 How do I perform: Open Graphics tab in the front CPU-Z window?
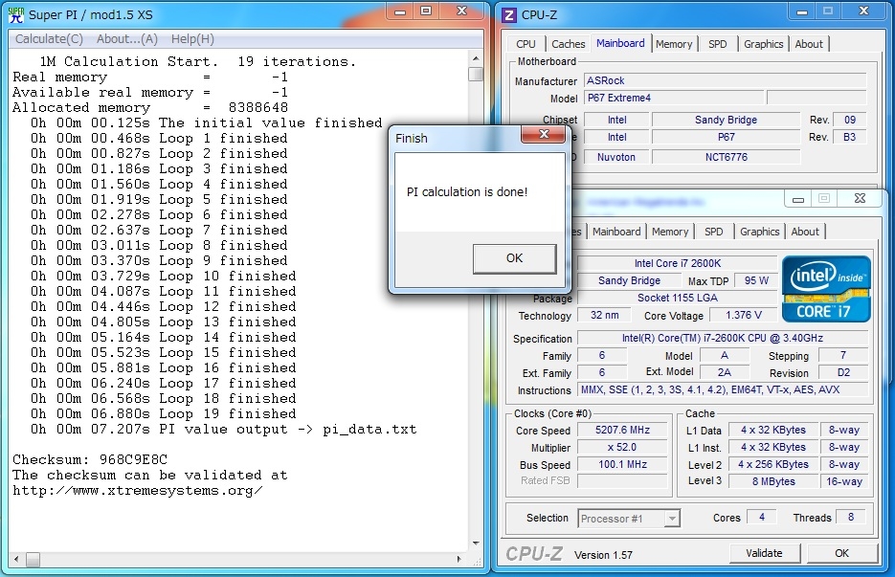coord(759,232)
